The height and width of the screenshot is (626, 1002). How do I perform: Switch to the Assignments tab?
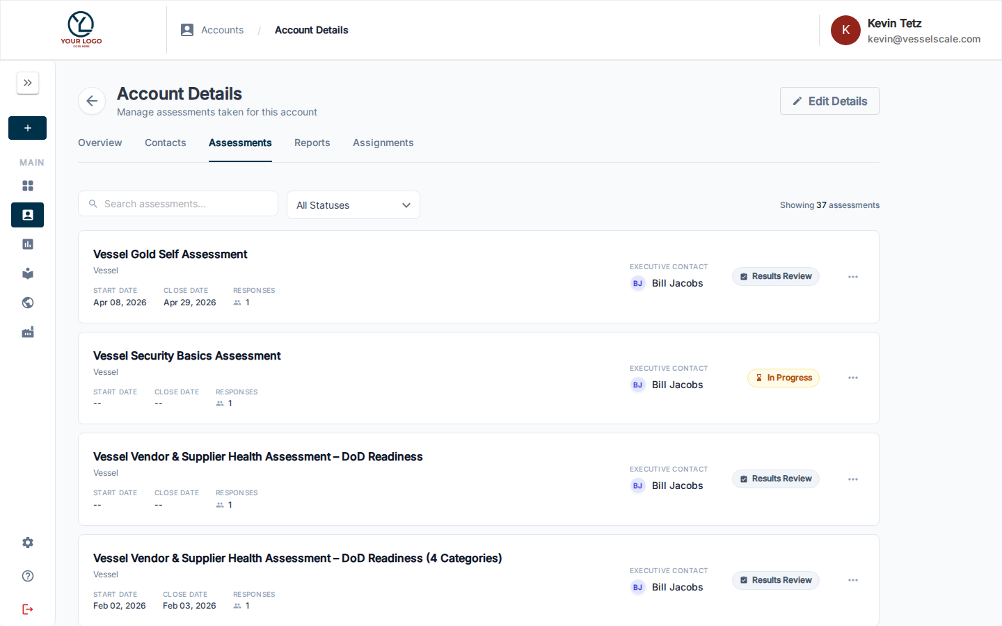[383, 143]
